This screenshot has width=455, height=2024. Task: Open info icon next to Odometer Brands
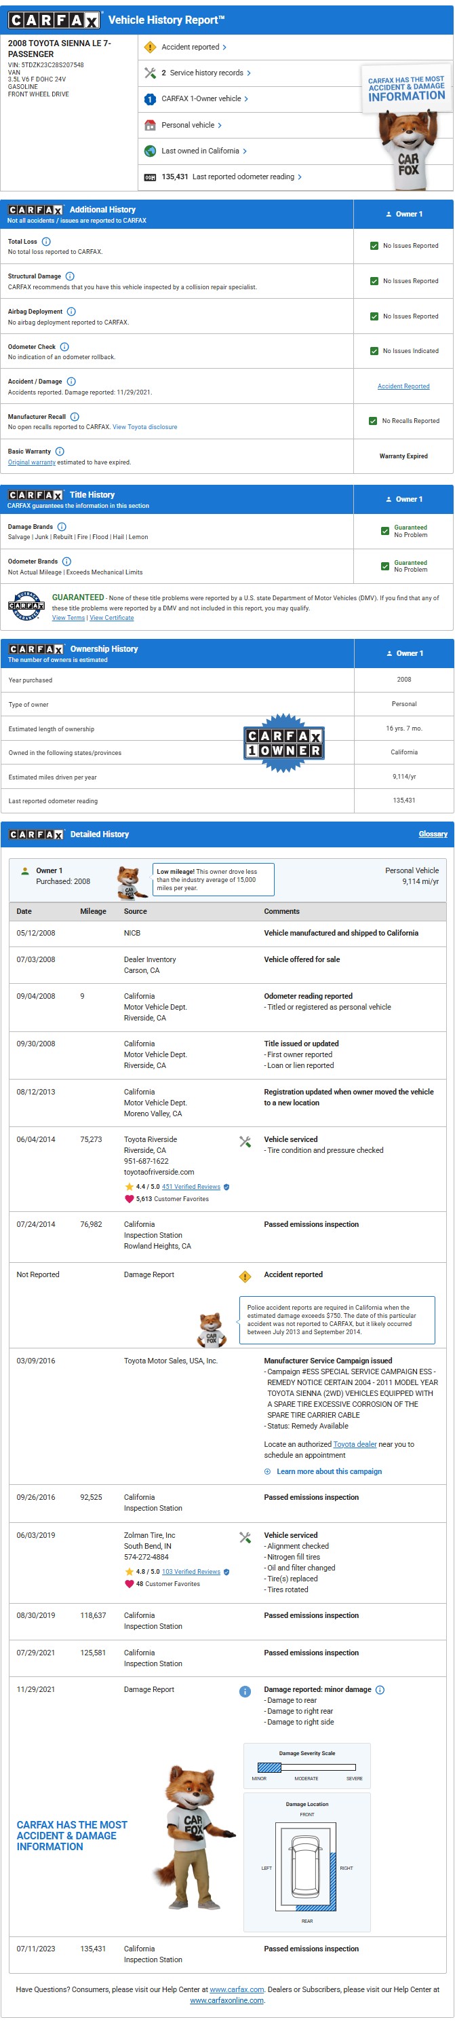[x=66, y=562]
